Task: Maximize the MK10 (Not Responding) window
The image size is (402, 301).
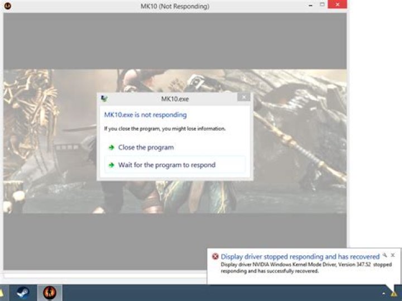Action: (322, 5)
